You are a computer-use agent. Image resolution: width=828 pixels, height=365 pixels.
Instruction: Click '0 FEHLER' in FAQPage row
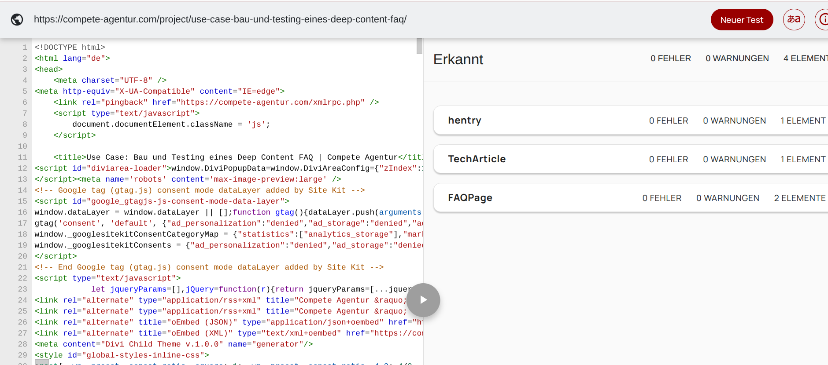(662, 198)
